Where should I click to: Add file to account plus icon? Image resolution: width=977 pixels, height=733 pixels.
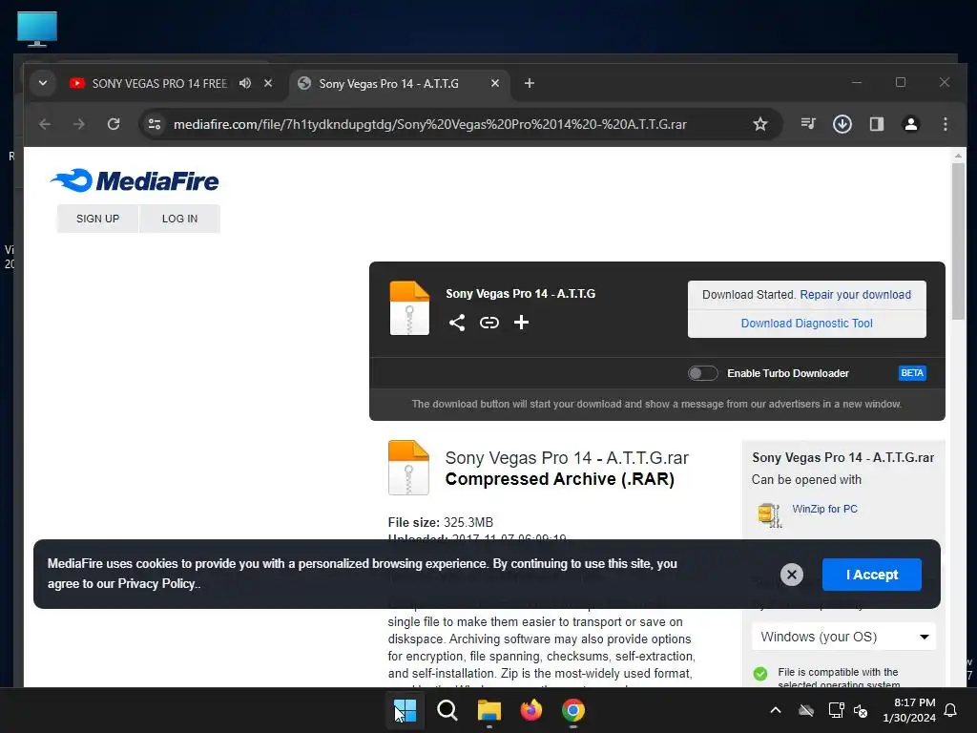pos(522,323)
